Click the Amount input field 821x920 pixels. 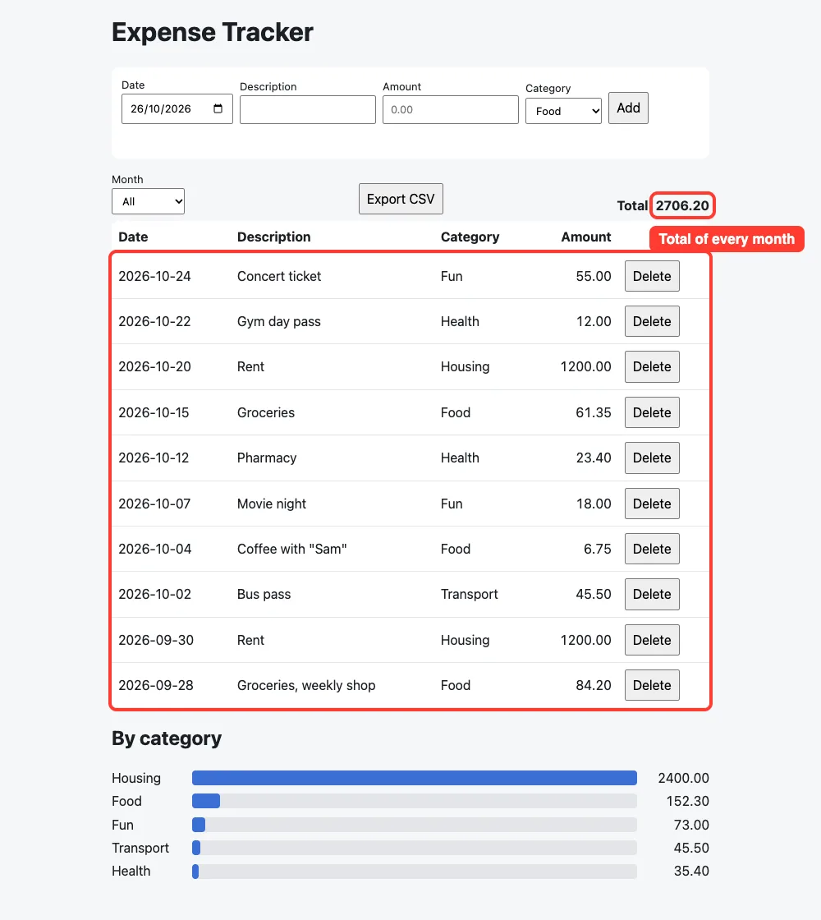pos(451,110)
